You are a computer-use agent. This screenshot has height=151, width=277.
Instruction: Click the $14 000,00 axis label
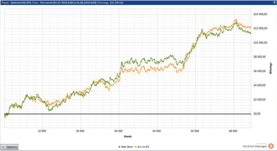260,14
